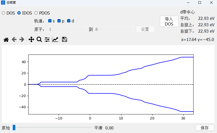Click the 保存 button

[x=205, y=128]
